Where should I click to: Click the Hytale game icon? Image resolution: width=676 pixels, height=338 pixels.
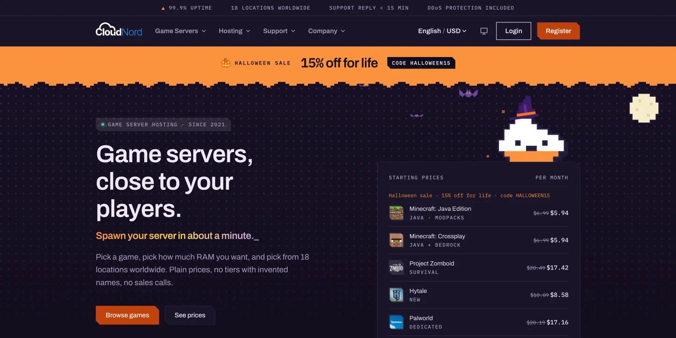pyautogui.click(x=396, y=294)
